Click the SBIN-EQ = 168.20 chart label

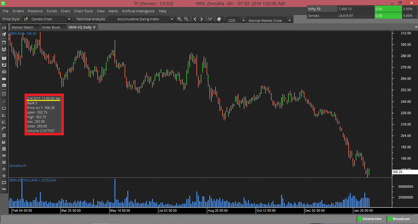coord(23,33)
